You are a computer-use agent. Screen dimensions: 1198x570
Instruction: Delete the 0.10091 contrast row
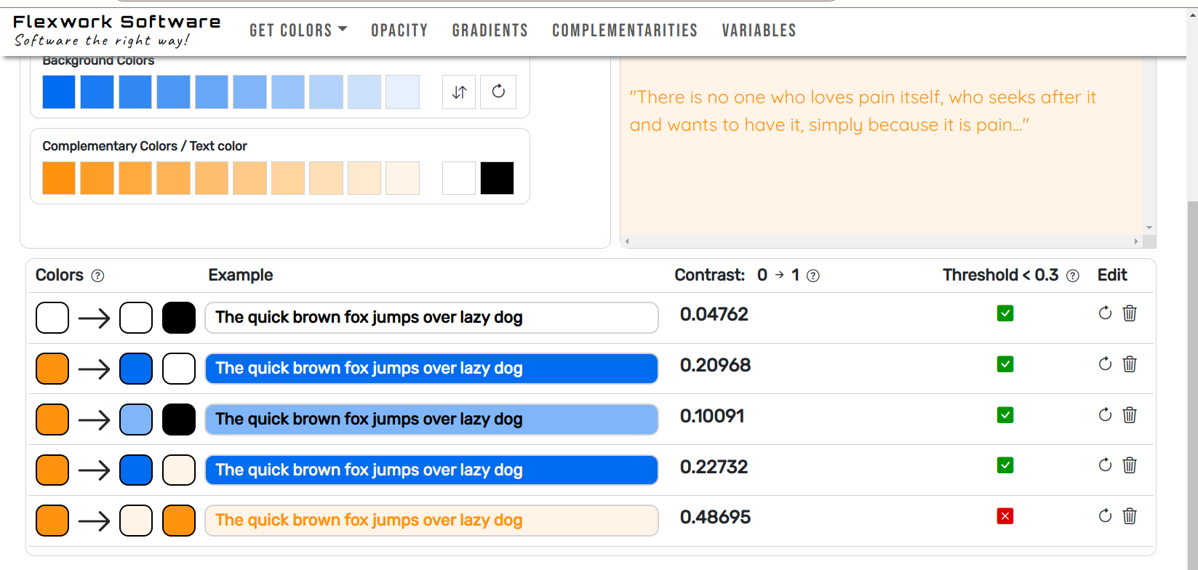tap(1130, 415)
